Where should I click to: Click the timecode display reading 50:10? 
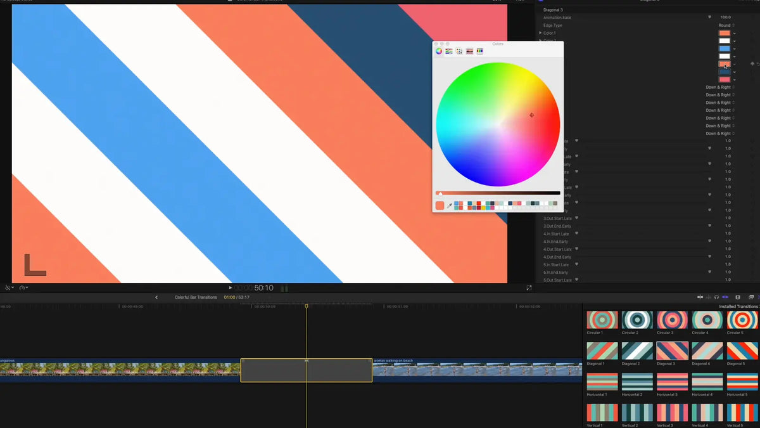[x=264, y=288]
